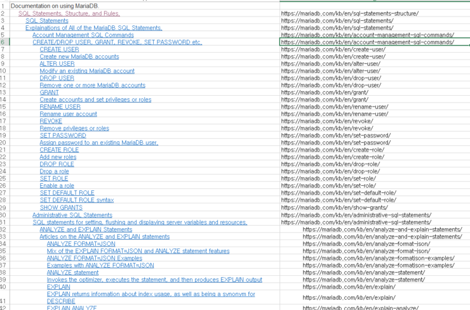Select 'administrative-sql-statements/' URL beside 'Administrative SQL Statements'
The height and width of the screenshot is (310, 470).
pyautogui.click(x=375, y=215)
